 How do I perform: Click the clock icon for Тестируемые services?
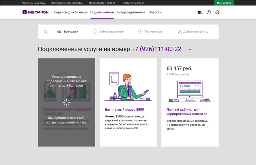[x=140, y=32]
